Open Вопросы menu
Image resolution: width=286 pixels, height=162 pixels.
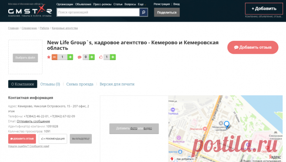130,4
